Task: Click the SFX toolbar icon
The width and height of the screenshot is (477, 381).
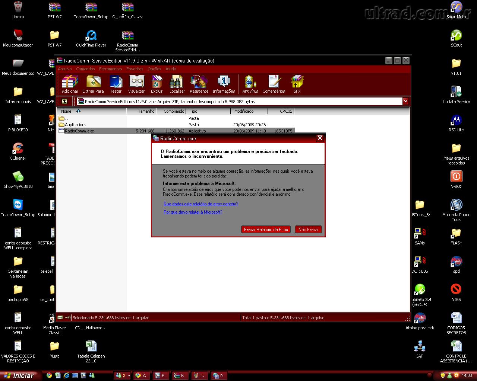Action: click(x=297, y=84)
